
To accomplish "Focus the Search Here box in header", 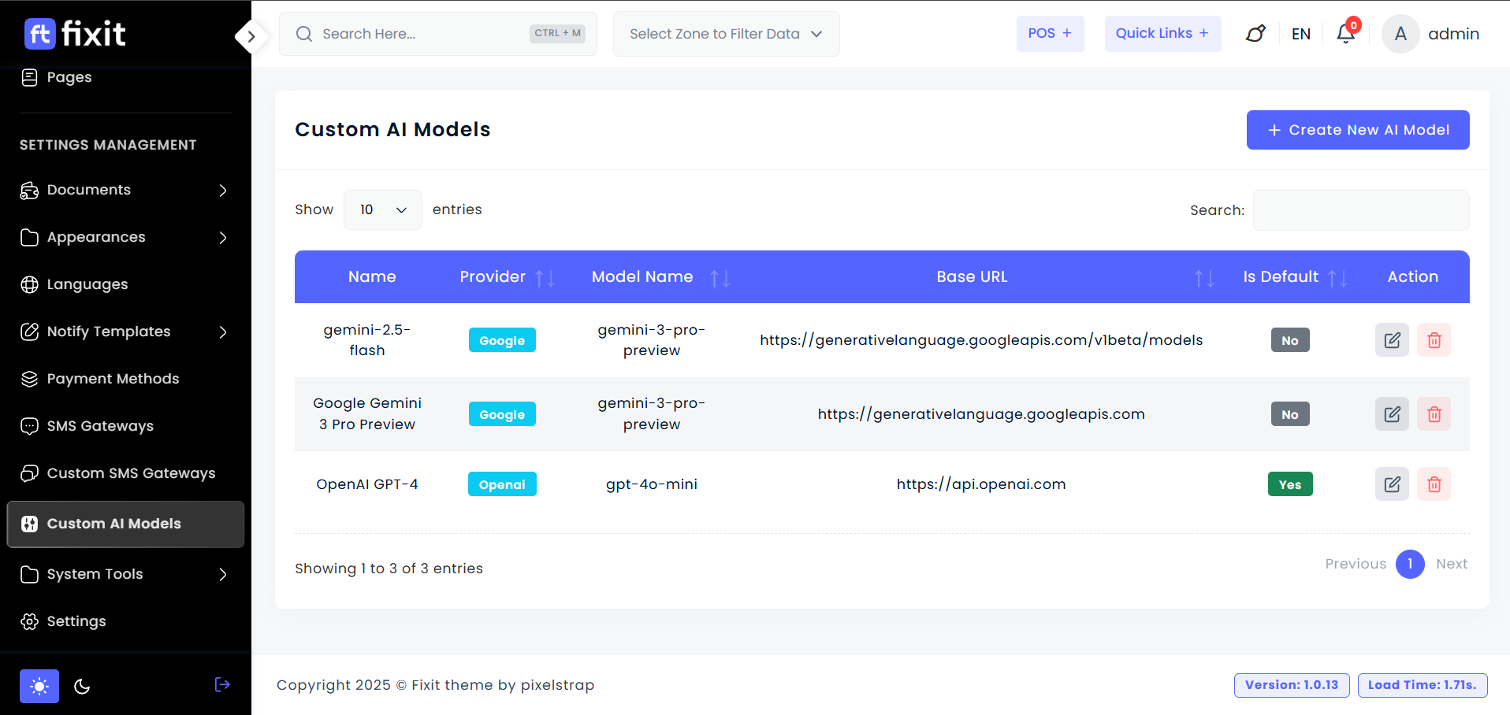I will point(438,34).
